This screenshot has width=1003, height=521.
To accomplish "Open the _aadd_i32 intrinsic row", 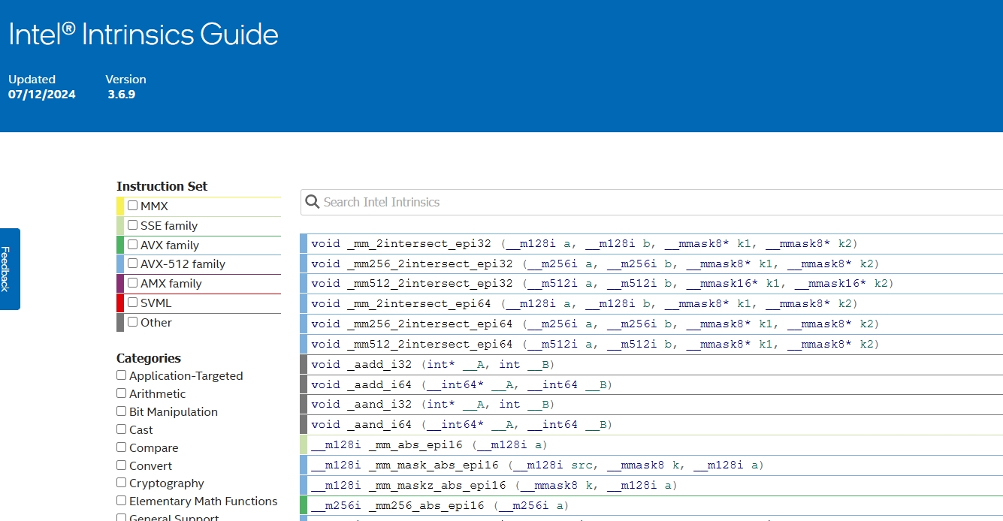I will (651, 365).
